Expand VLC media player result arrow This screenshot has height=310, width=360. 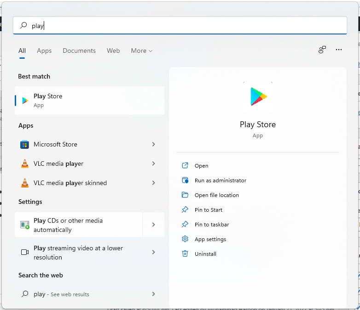pyautogui.click(x=154, y=163)
